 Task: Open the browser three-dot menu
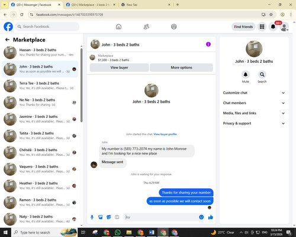click(x=291, y=14)
